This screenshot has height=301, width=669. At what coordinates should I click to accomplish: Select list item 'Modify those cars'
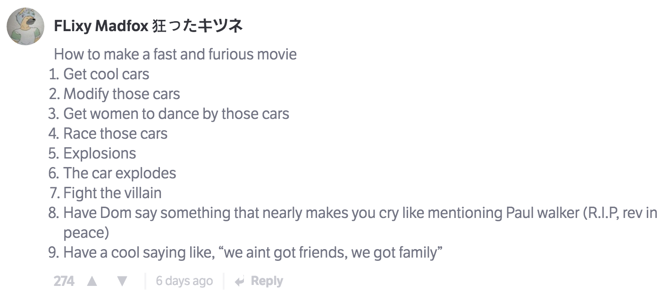(122, 94)
